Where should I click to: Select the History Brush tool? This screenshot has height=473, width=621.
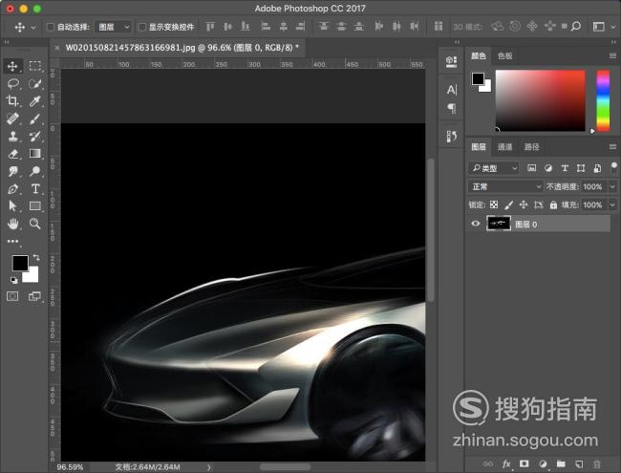pyautogui.click(x=34, y=137)
